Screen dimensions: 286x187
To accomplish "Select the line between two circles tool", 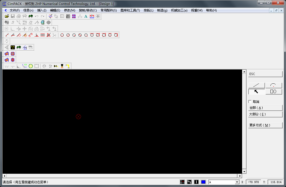I will click(31, 35).
